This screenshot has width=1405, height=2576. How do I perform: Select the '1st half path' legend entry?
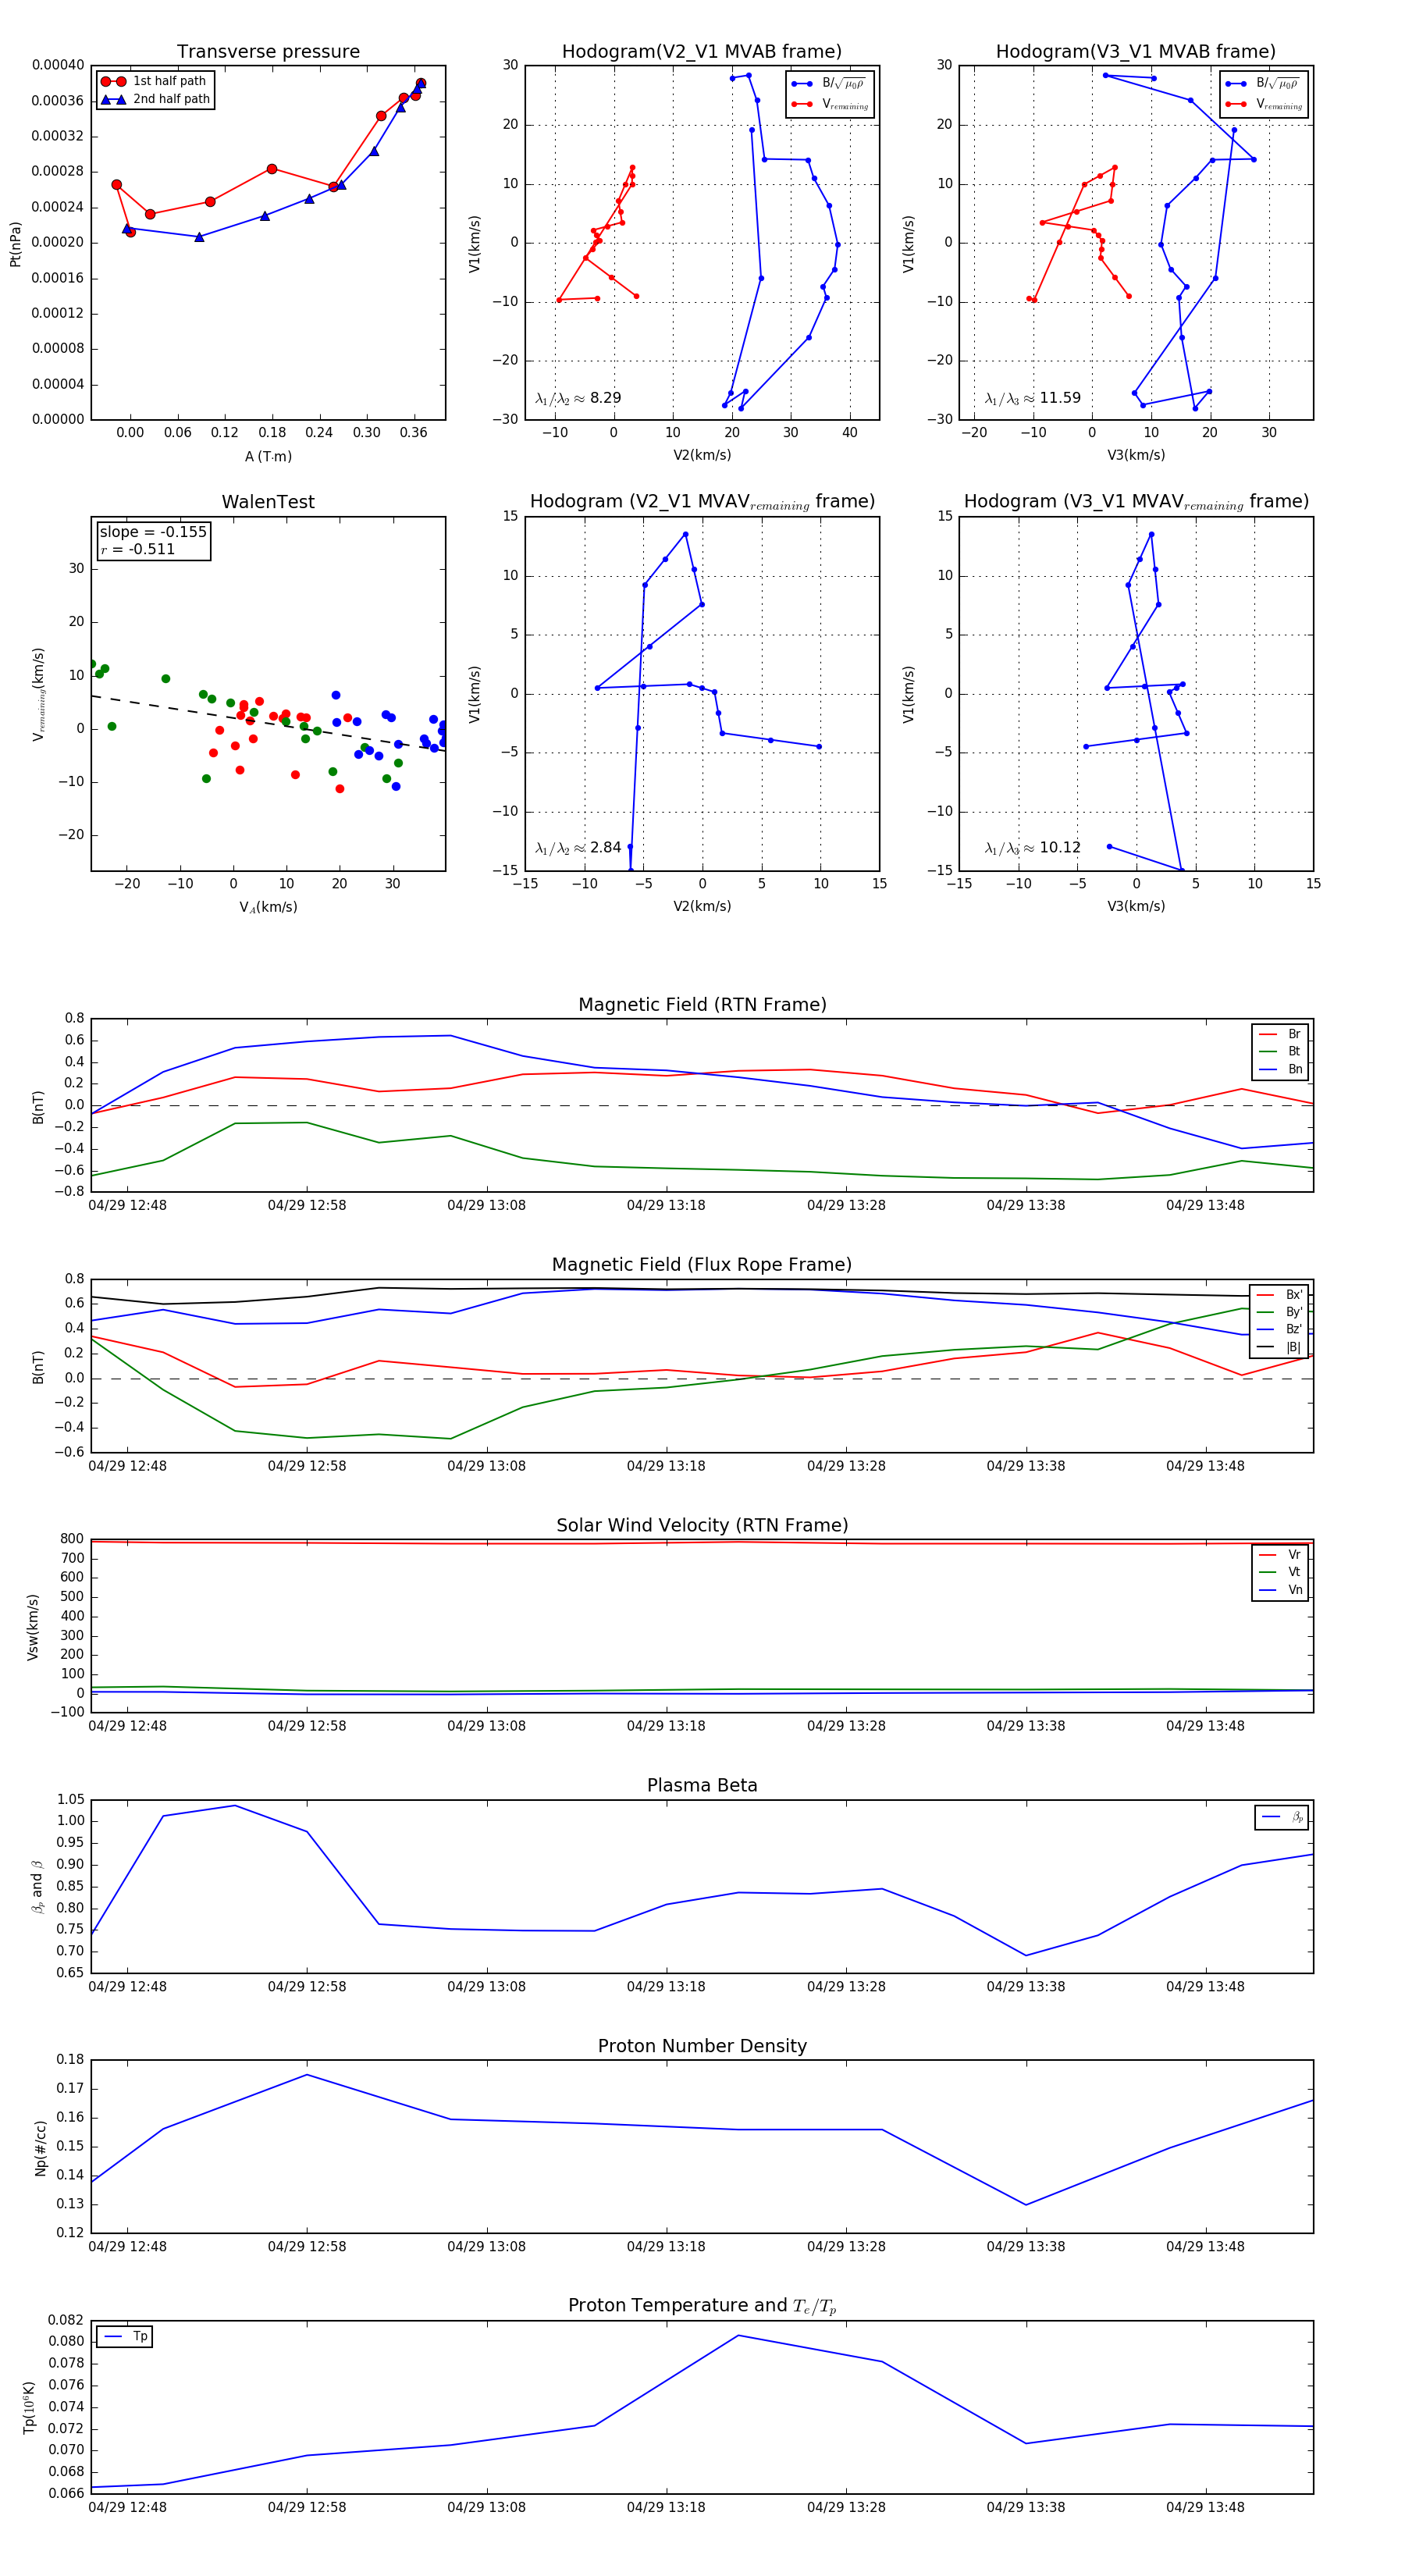pyautogui.click(x=154, y=81)
